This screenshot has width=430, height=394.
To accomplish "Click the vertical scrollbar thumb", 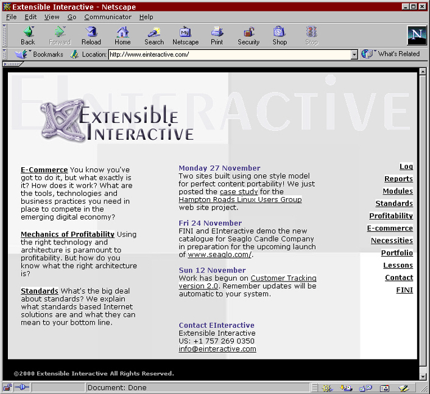I will point(423,221).
